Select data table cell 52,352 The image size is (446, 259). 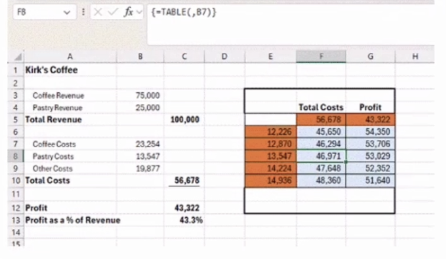[x=370, y=168]
